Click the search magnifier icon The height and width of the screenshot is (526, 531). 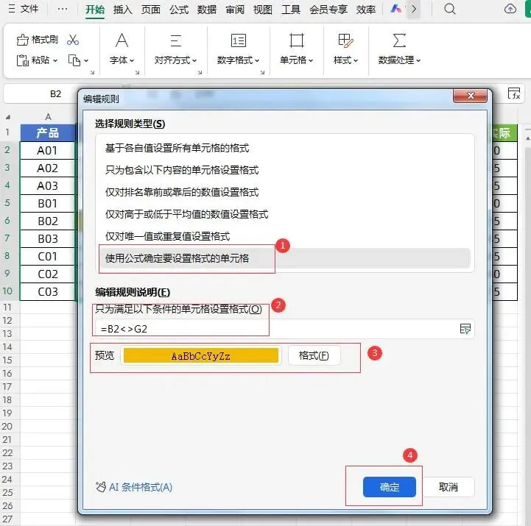(x=450, y=9)
